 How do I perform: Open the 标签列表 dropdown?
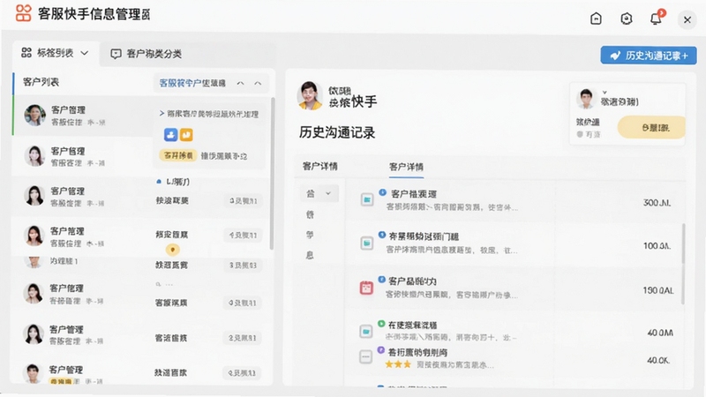55,53
